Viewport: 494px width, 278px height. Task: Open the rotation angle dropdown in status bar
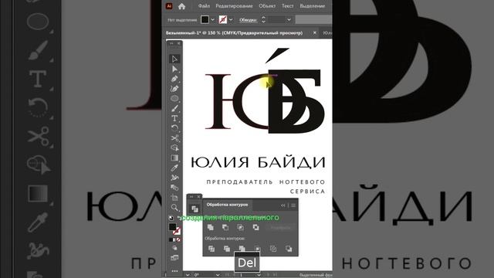[x=218, y=275]
